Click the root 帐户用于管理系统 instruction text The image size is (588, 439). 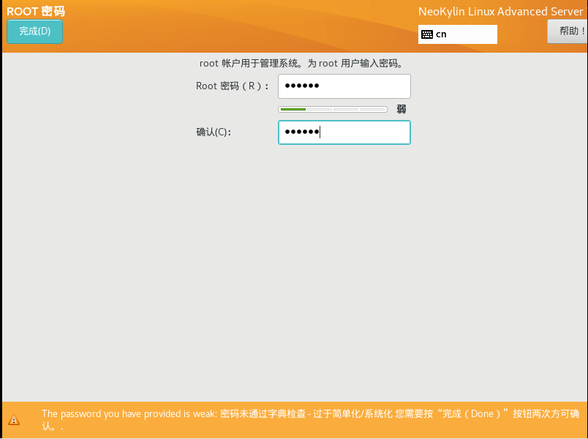(x=301, y=64)
